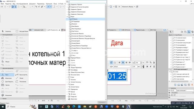Click the red X delete icon in navigator
194x109 pixels.
(192, 85)
